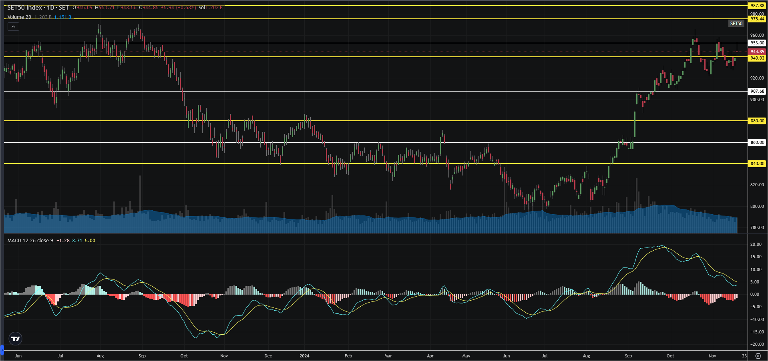Click the 10.00 tick on MACD axis
Viewport: 768px width, 361px height.
click(756, 269)
